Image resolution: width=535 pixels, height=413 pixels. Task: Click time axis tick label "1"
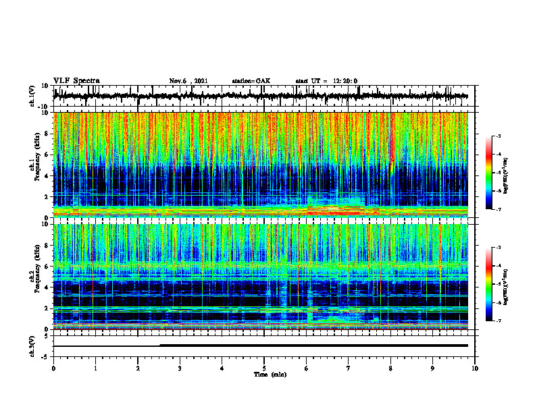click(95, 368)
